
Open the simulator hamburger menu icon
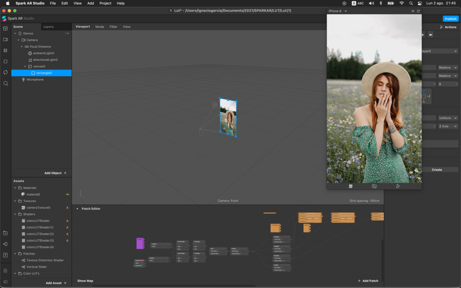[413, 11]
